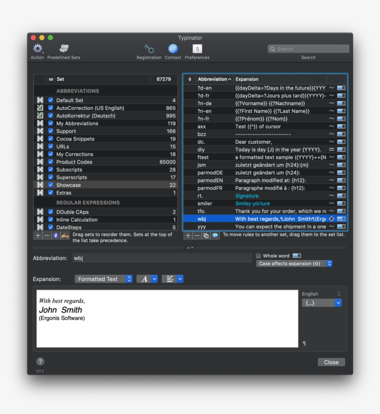This screenshot has width=380, height=414.
Task: Click the set icon beside Default Set
Action: tap(40, 100)
